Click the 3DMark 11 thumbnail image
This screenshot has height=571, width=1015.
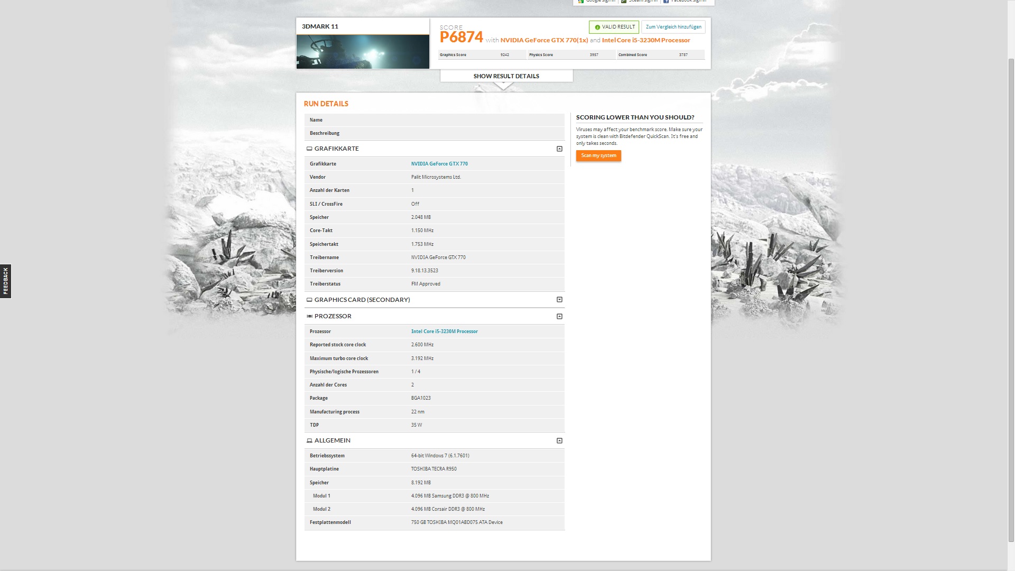coord(363,52)
